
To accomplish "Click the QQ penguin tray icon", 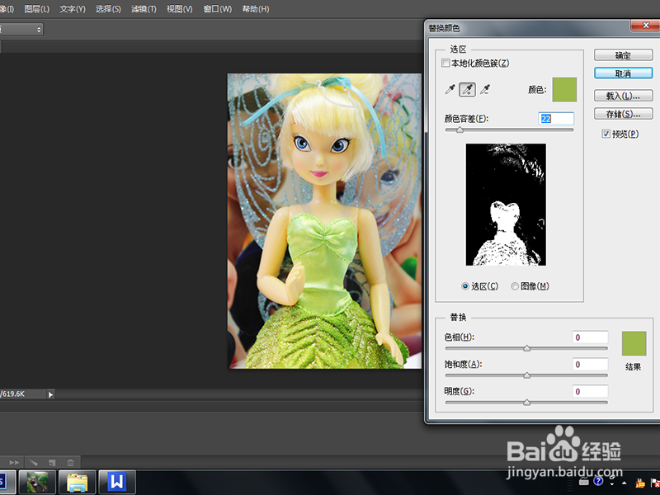I will (640, 483).
